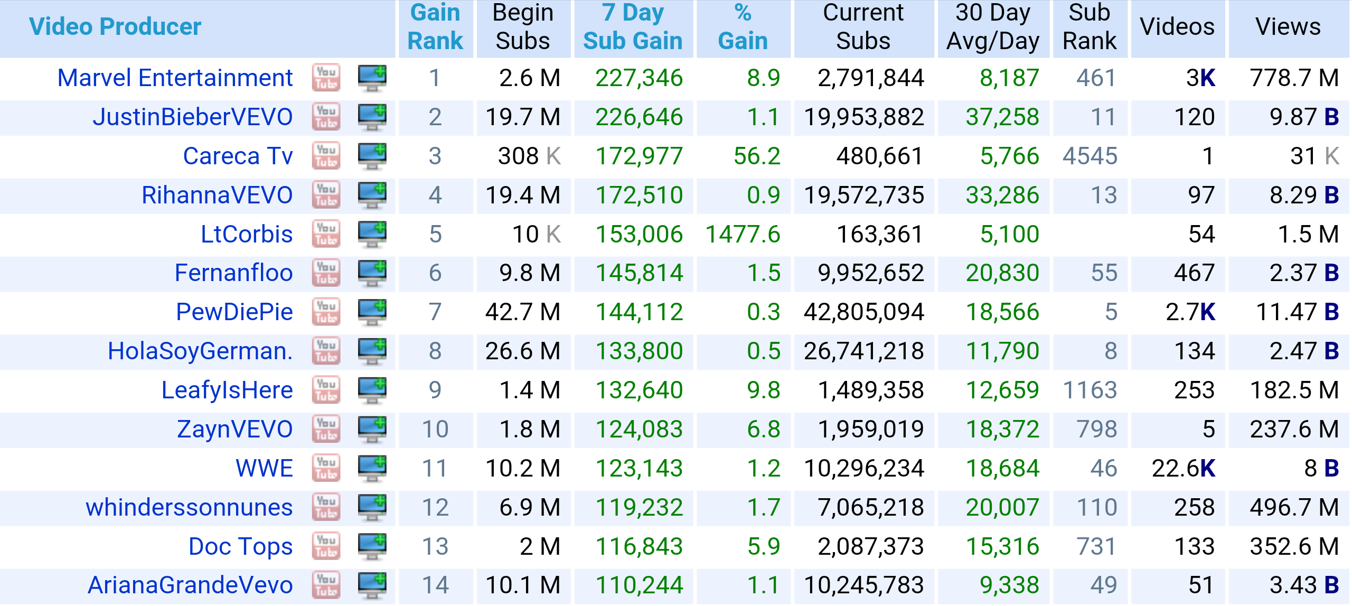Click monitor-plus icon in JustinBieberVEVO row
Viewport: 1352px width, 606px height.
click(372, 117)
